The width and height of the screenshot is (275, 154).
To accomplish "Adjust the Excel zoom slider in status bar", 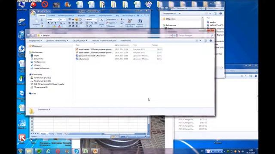I will click(137, 137).
